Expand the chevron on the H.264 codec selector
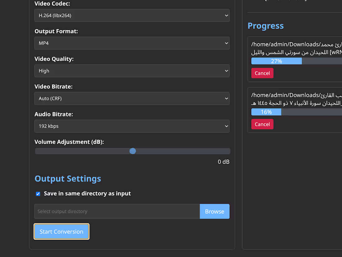 click(226, 15)
